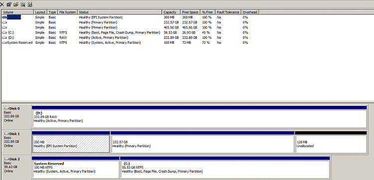Open the settings checklist toolbar icon
Image resolution: width=374 pixels, height=180 pixels.
click(x=30, y=4)
